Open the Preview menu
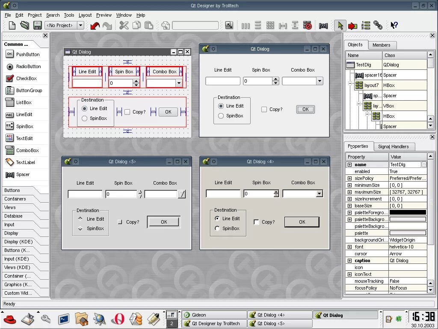Viewport: 438px width, 329px height. pyautogui.click(x=104, y=15)
